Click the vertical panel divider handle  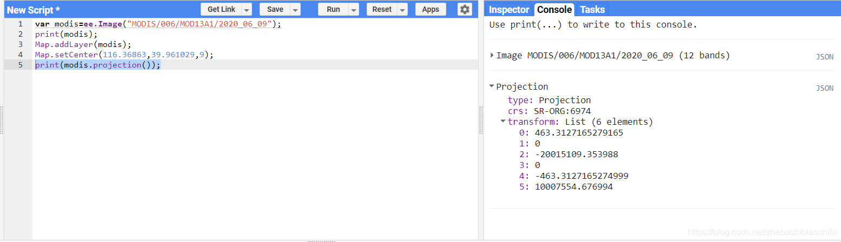481,120
